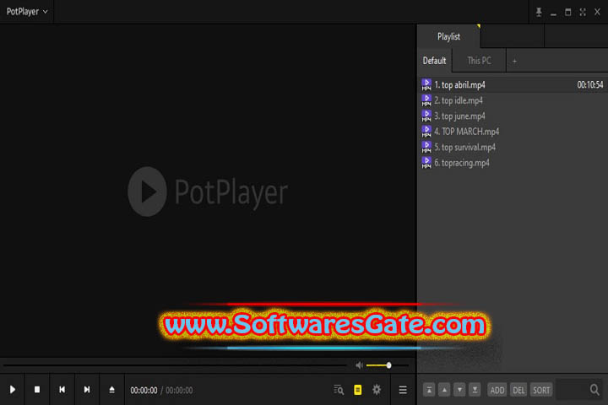Move selected playlist item up
This screenshot has height=405, width=608.
click(444, 390)
